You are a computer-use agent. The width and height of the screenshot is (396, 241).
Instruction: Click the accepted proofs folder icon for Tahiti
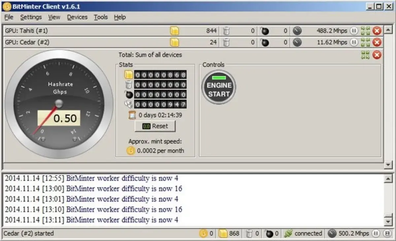point(175,31)
